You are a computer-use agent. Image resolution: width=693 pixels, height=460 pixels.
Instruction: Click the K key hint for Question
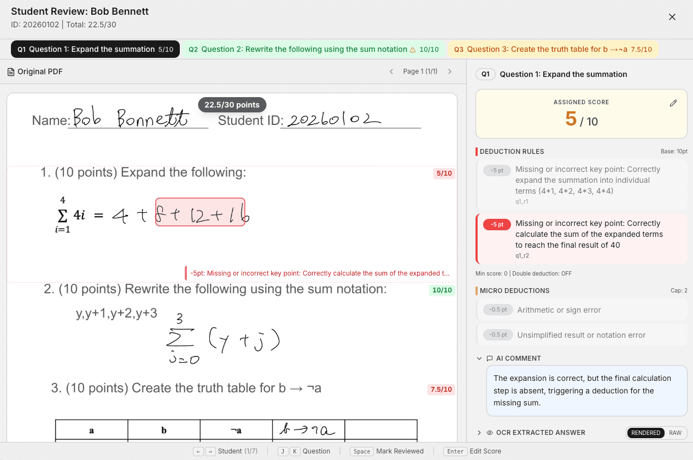295,451
